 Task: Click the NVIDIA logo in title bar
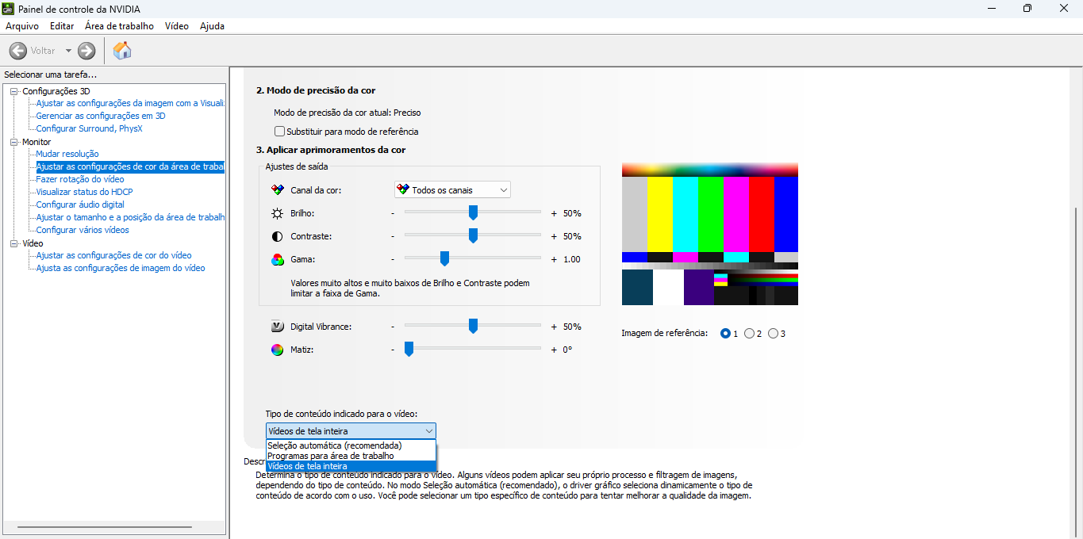8,8
